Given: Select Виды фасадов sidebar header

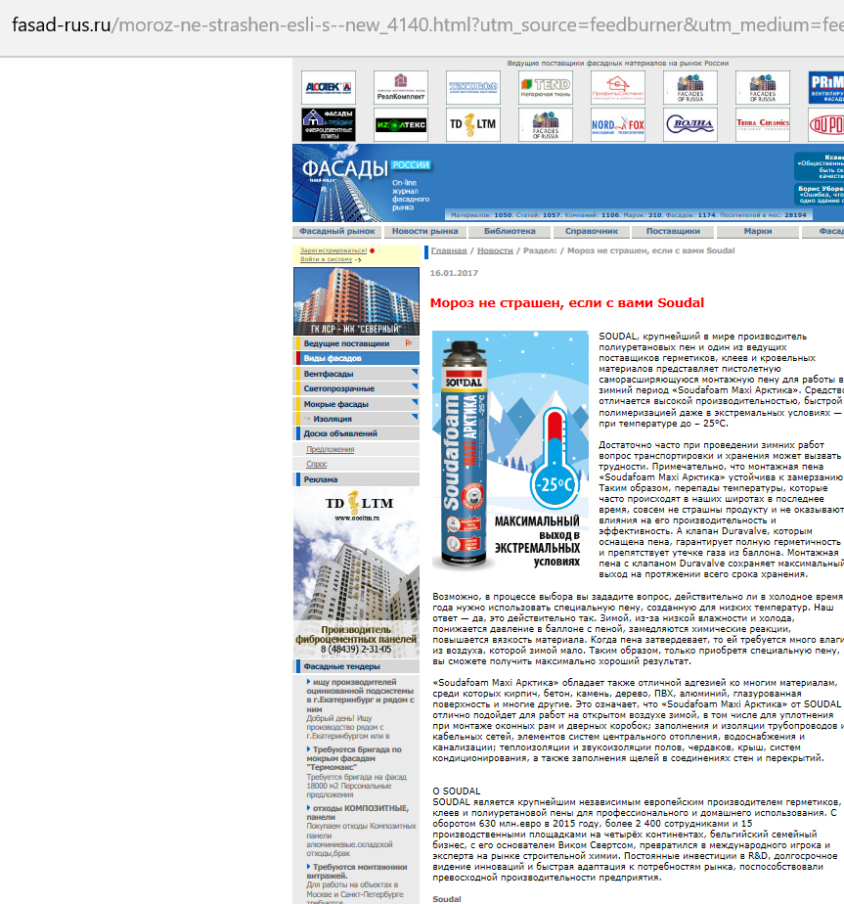Looking at the screenshot, I should coord(356,358).
